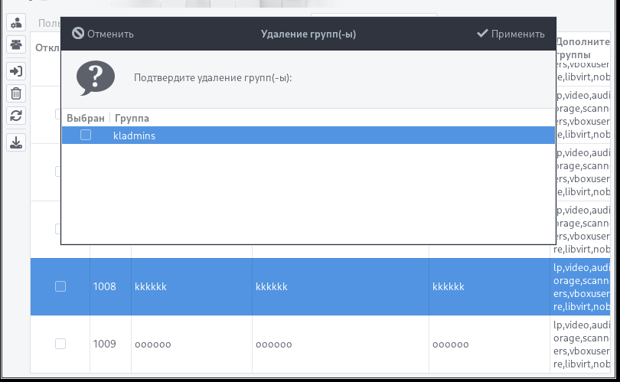The image size is (620, 382).
Task: Toggle the checkbox in row 1009
Action: tap(60, 344)
